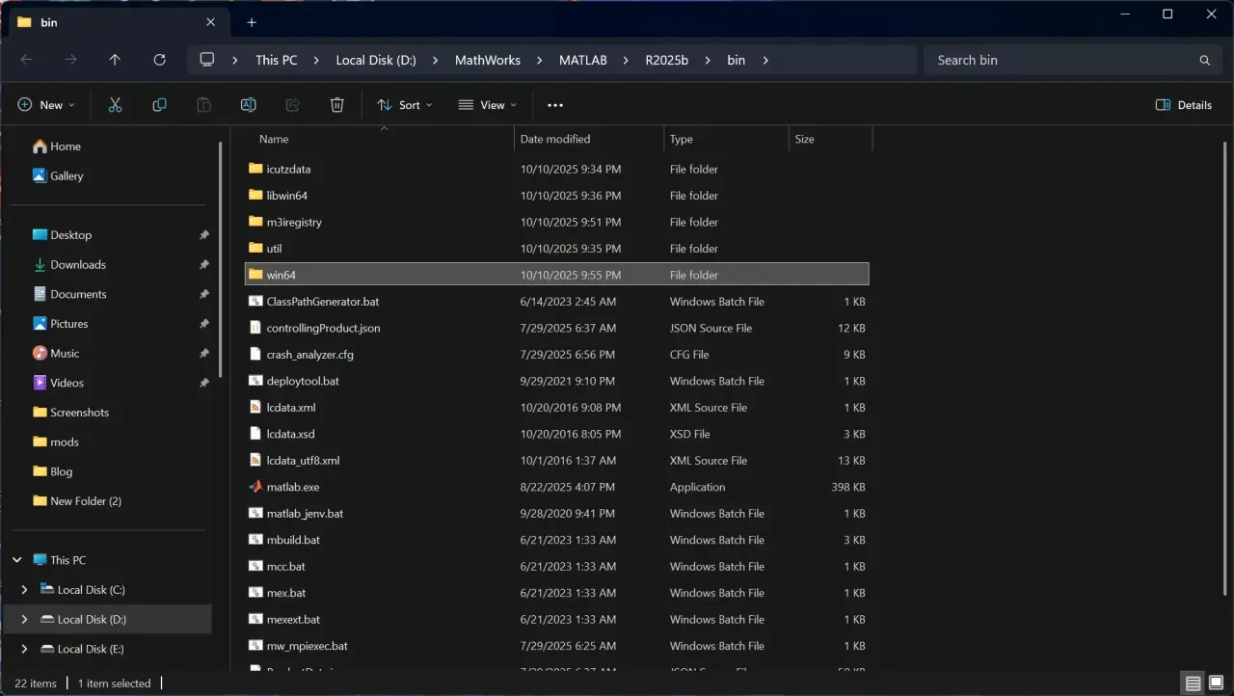The image size is (1234, 696).
Task: Collapse the This PC tree node
Action: tap(17, 560)
